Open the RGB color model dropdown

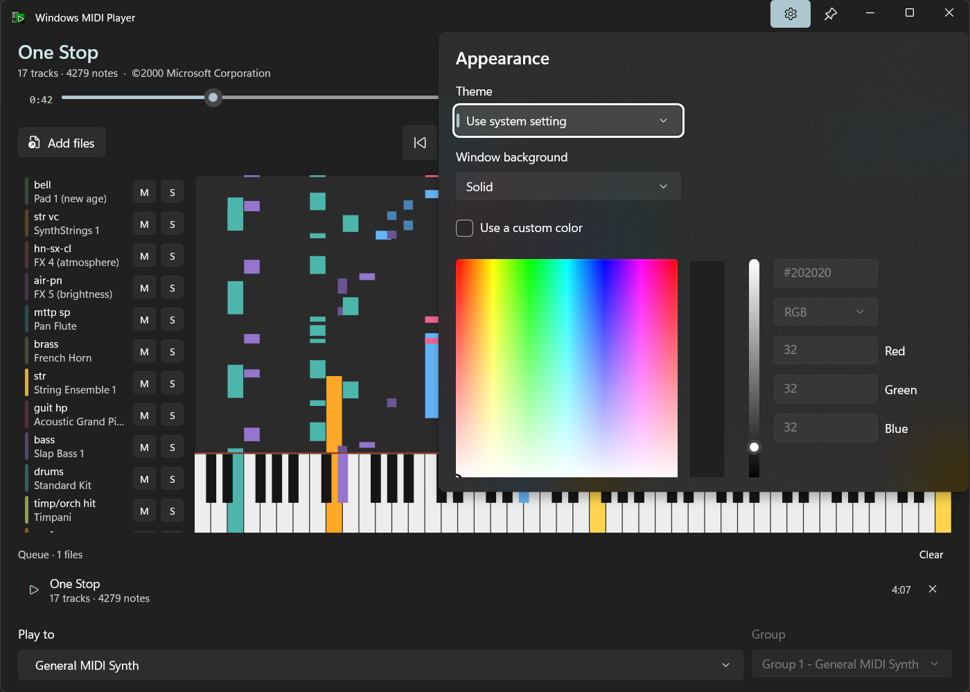tap(825, 312)
